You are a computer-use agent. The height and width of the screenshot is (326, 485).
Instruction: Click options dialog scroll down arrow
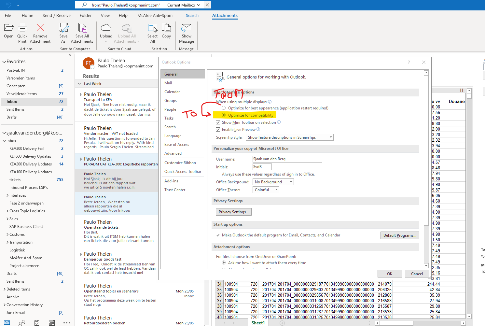point(426,266)
